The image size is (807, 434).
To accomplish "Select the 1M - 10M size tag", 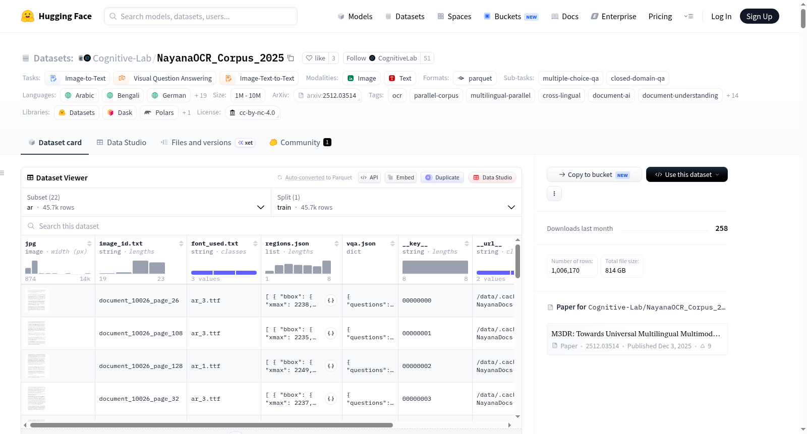I will pos(248,95).
